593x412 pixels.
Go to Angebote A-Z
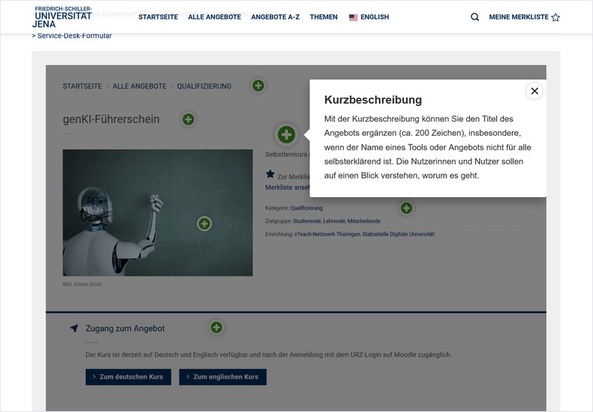(275, 17)
